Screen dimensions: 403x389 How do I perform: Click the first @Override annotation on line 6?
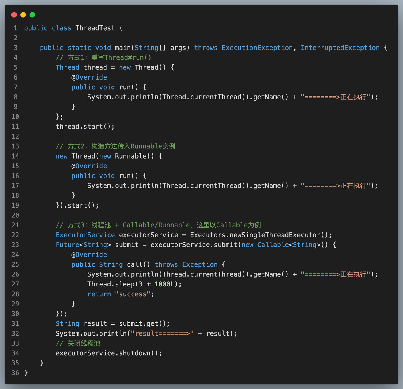point(89,77)
